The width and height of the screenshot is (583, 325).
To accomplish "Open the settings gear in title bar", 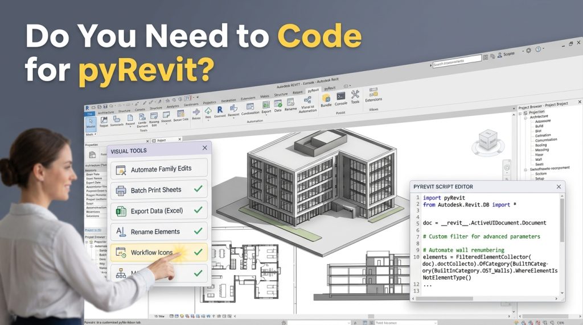I will tap(528, 51).
